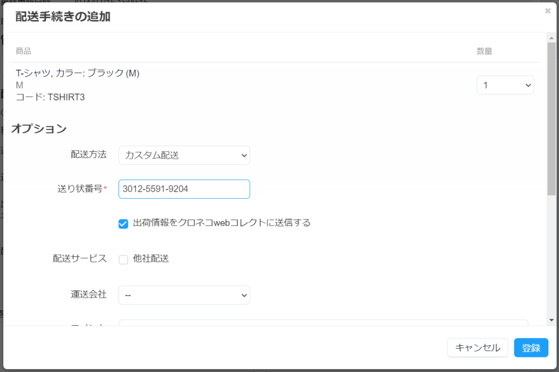Click the コード: TSHIRT3 text
The height and width of the screenshot is (372, 559).
pyautogui.click(x=50, y=97)
